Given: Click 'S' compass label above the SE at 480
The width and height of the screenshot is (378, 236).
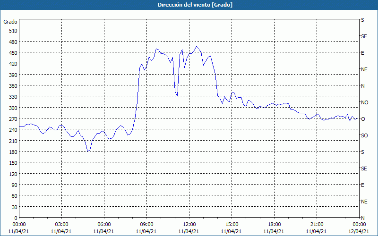Looking at the screenshot, I should point(362,20).
